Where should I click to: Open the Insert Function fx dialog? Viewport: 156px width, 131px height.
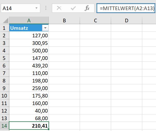click(x=87, y=8)
